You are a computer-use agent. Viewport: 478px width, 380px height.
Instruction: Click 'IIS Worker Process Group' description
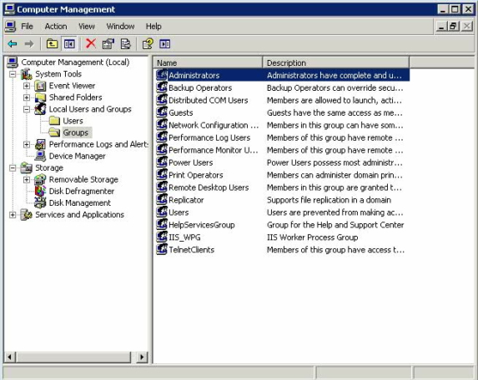313,237
